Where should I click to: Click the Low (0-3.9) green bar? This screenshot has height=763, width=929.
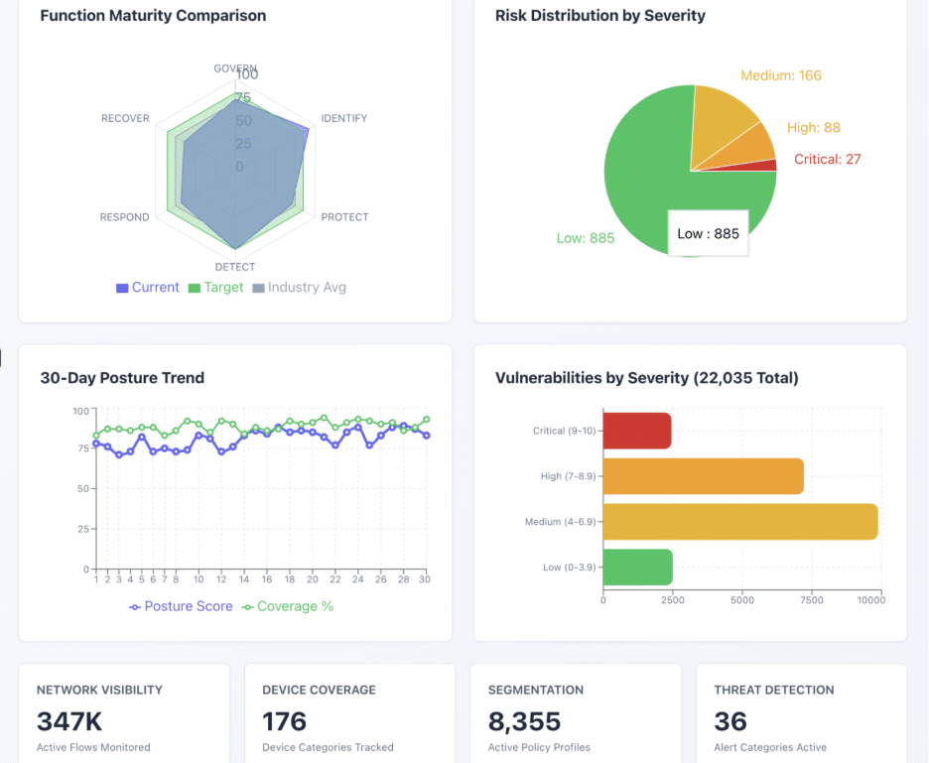(637, 568)
